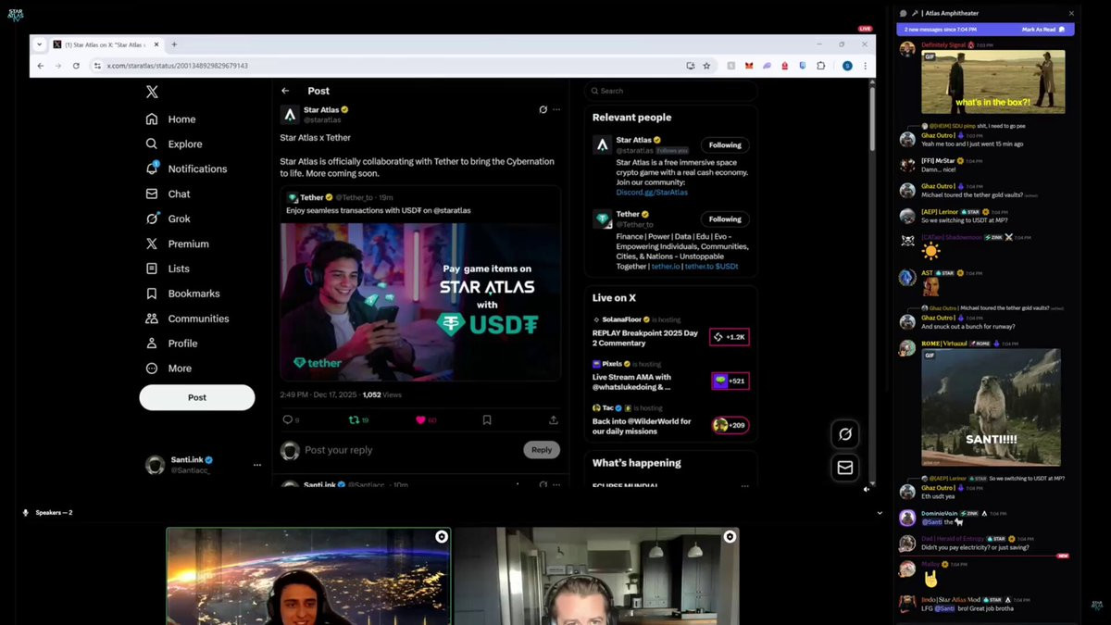Click the floating messages envelope button

coord(845,468)
